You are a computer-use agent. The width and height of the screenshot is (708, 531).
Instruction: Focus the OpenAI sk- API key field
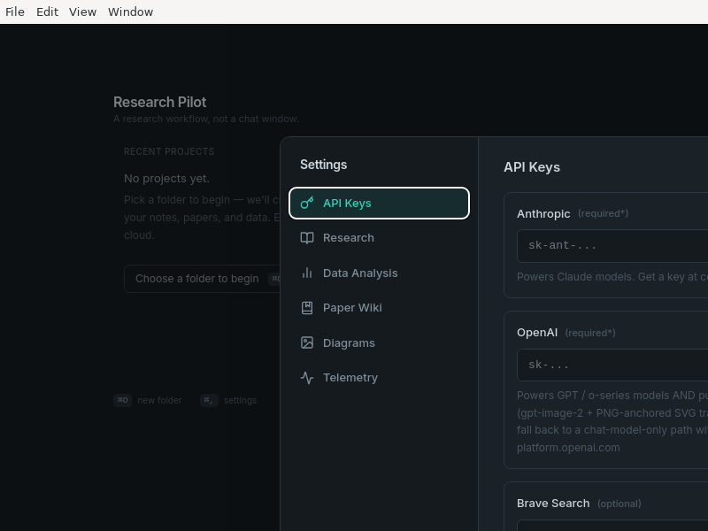[612, 365]
